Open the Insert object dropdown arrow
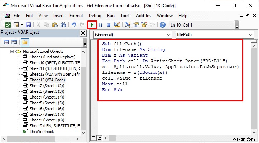Image resolution: width=259 pixels, height=143 pixels. (22, 25)
